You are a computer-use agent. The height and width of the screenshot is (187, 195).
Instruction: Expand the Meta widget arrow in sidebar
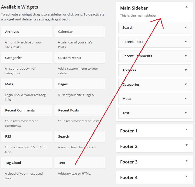[185, 99]
